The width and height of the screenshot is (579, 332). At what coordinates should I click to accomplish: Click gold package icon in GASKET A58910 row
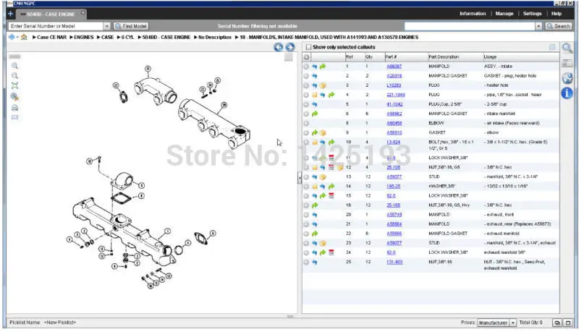323,133
